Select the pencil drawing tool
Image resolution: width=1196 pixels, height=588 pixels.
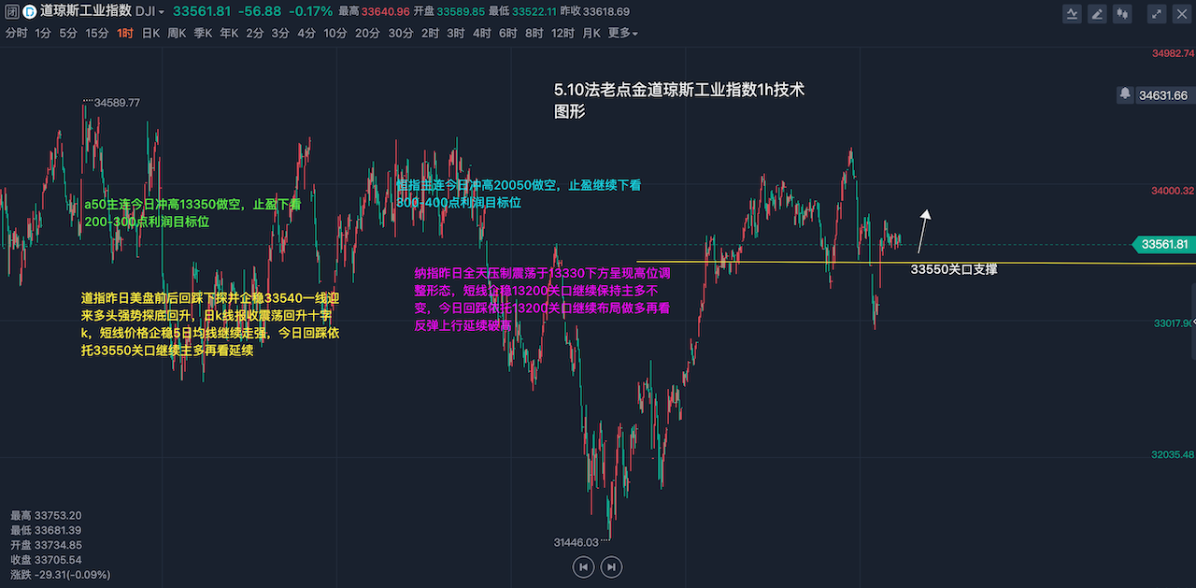click(x=1097, y=14)
